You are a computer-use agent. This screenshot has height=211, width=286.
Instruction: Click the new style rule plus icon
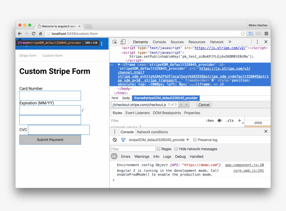coord(240,121)
